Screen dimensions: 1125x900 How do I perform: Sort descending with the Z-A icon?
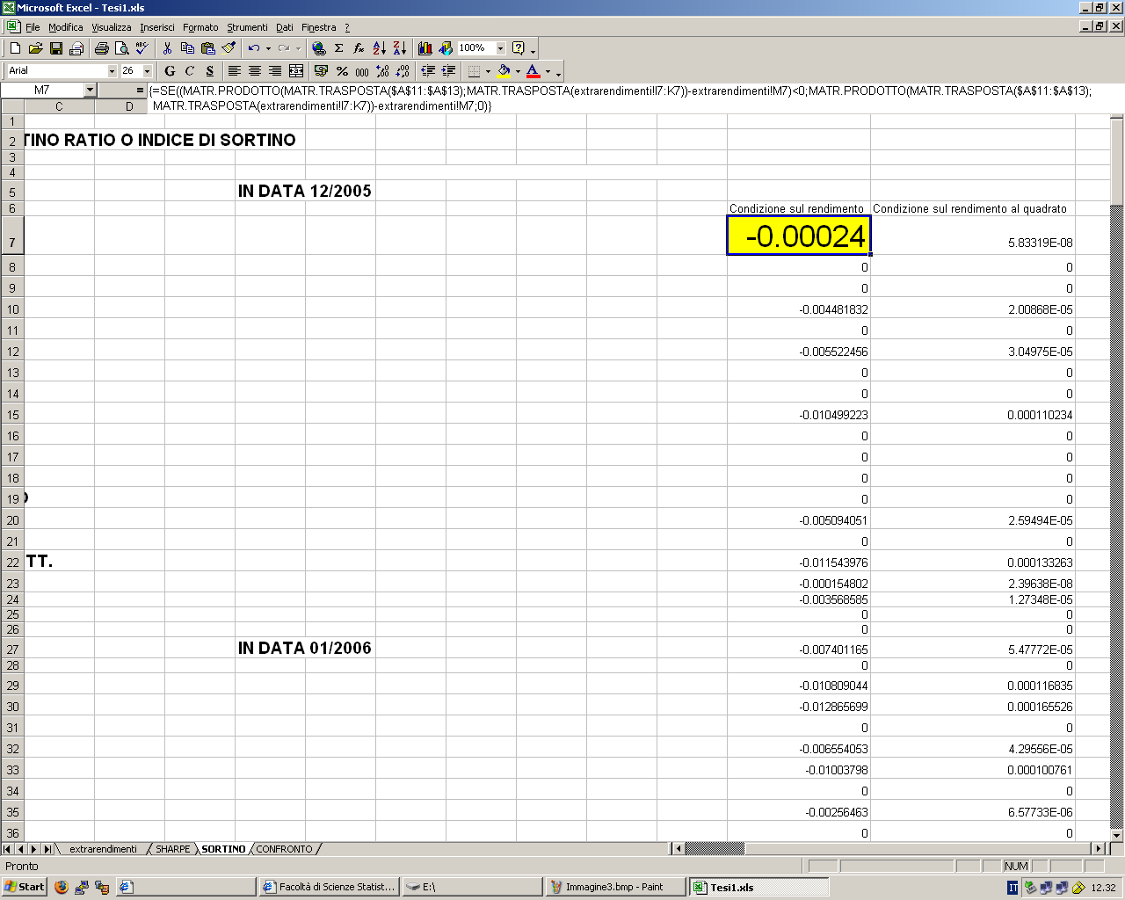click(x=400, y=48)
